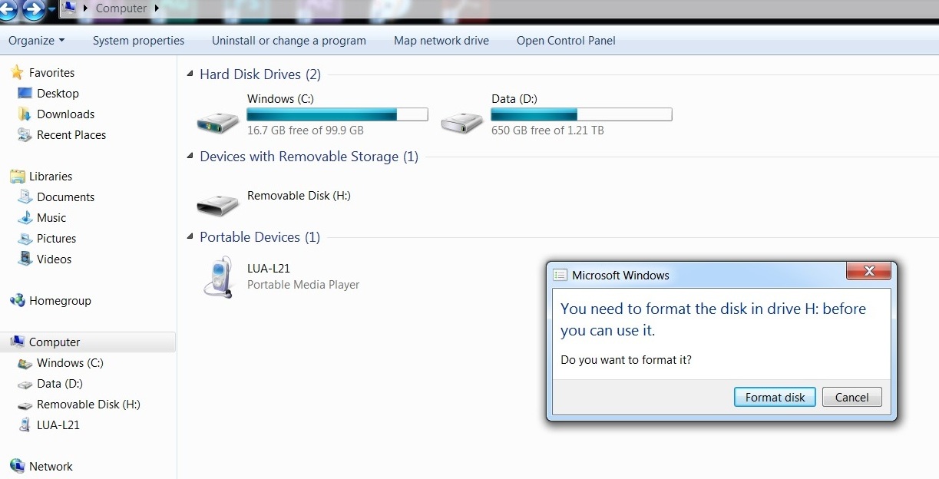This screenshot has height=479, width=939.
Task: Click the Removable Disk (H:) icon in the tree
Action: coord(25,405)
